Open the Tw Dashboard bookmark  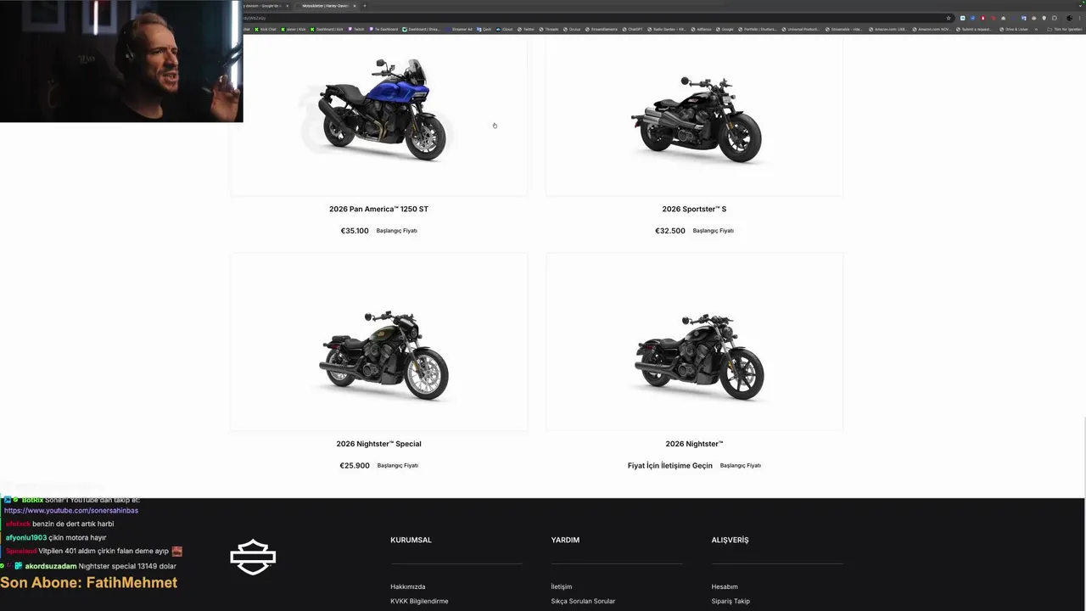coord(383,29)
